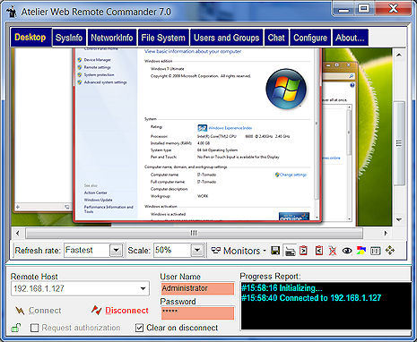Screen dimensions: 417x342
Task: Click Performance Information and Tools link
Action: (x=109, y=209)
